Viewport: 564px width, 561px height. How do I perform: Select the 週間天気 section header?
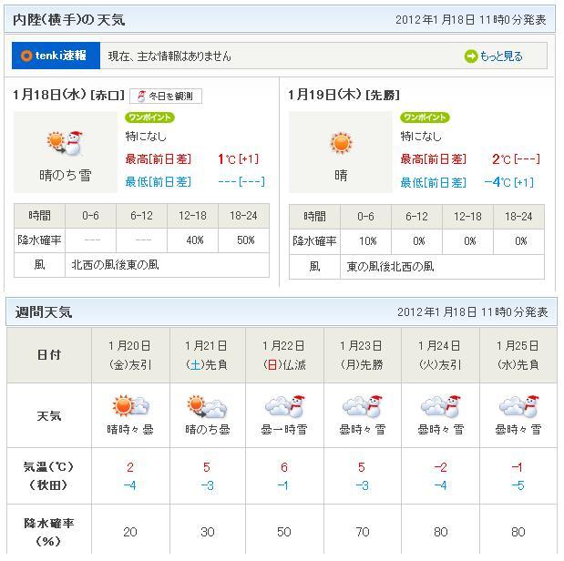tap(44, 311)
